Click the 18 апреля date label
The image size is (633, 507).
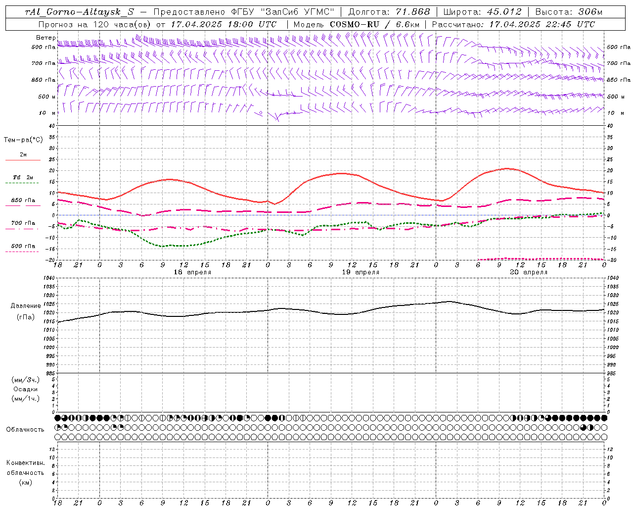[192, 272]
